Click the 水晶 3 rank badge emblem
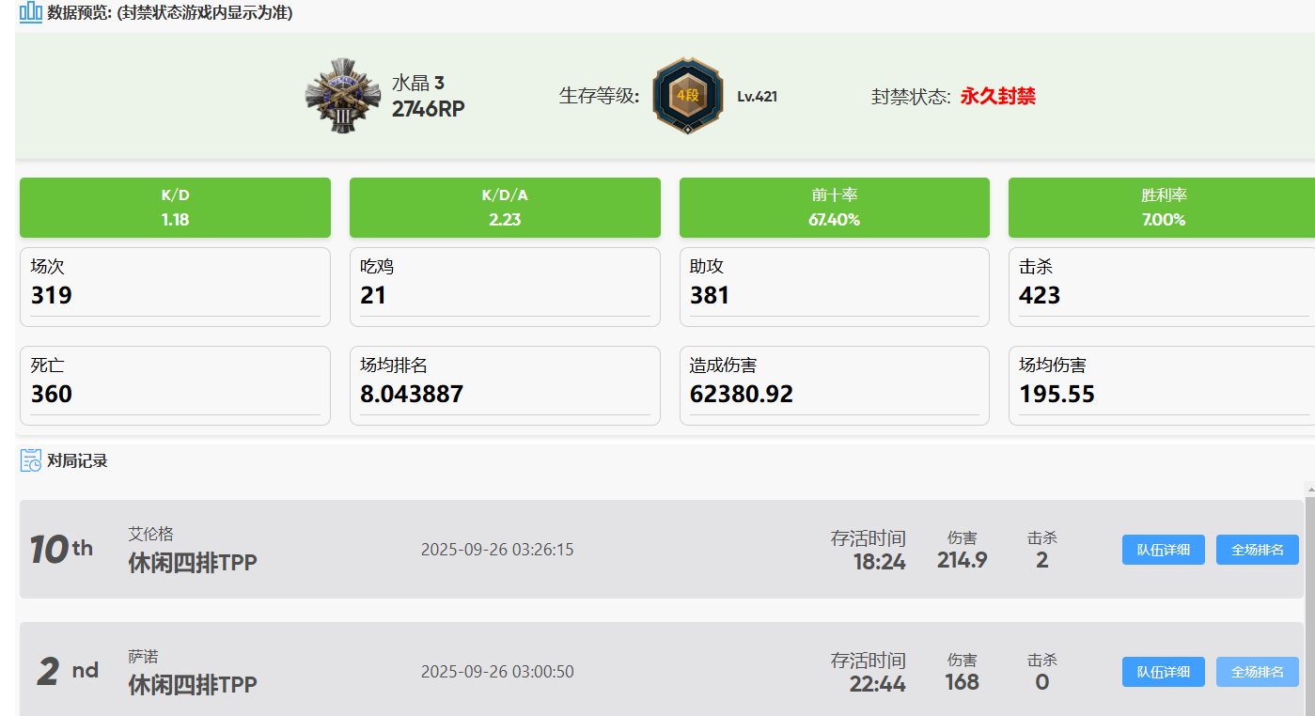 342,96
